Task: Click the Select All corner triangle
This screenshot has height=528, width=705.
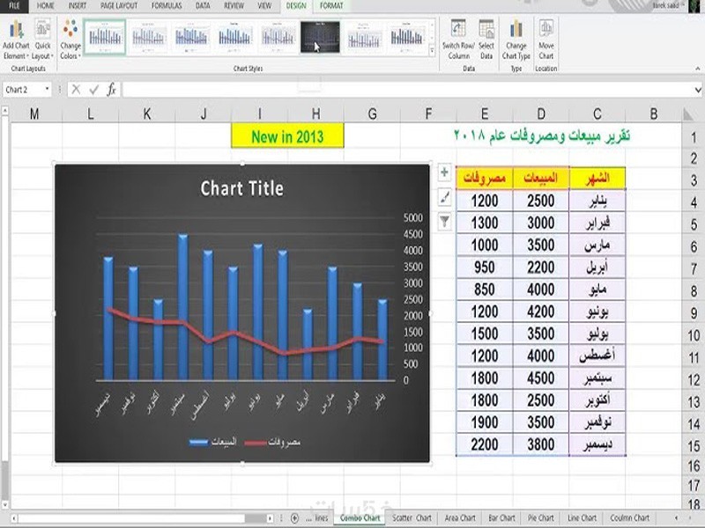Action: pyautogui.click(x=688, y=114)
